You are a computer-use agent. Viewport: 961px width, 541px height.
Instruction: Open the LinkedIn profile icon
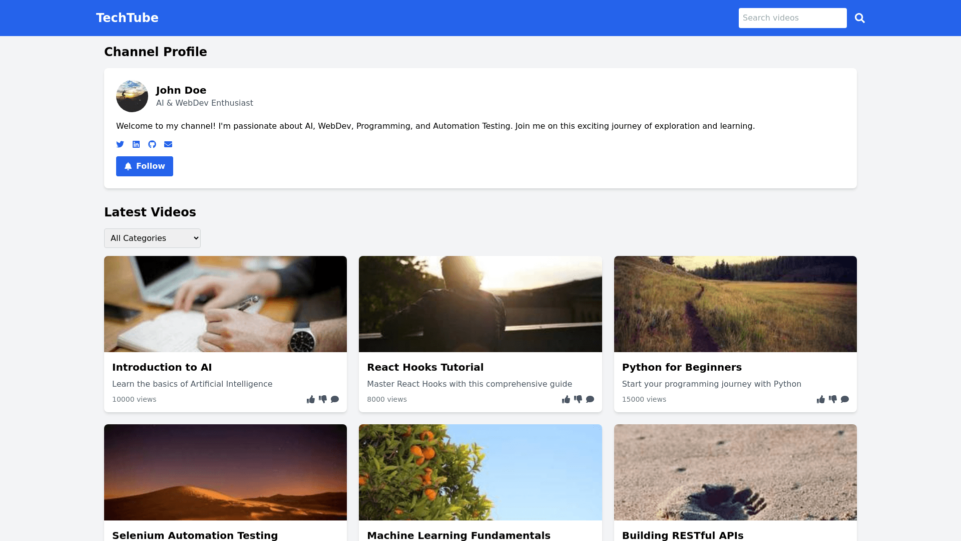136,144
